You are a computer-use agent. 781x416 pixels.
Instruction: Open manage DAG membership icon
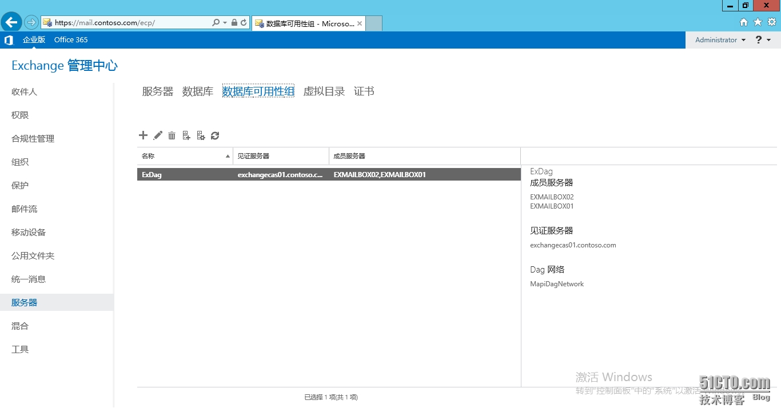tap(186, 135)
